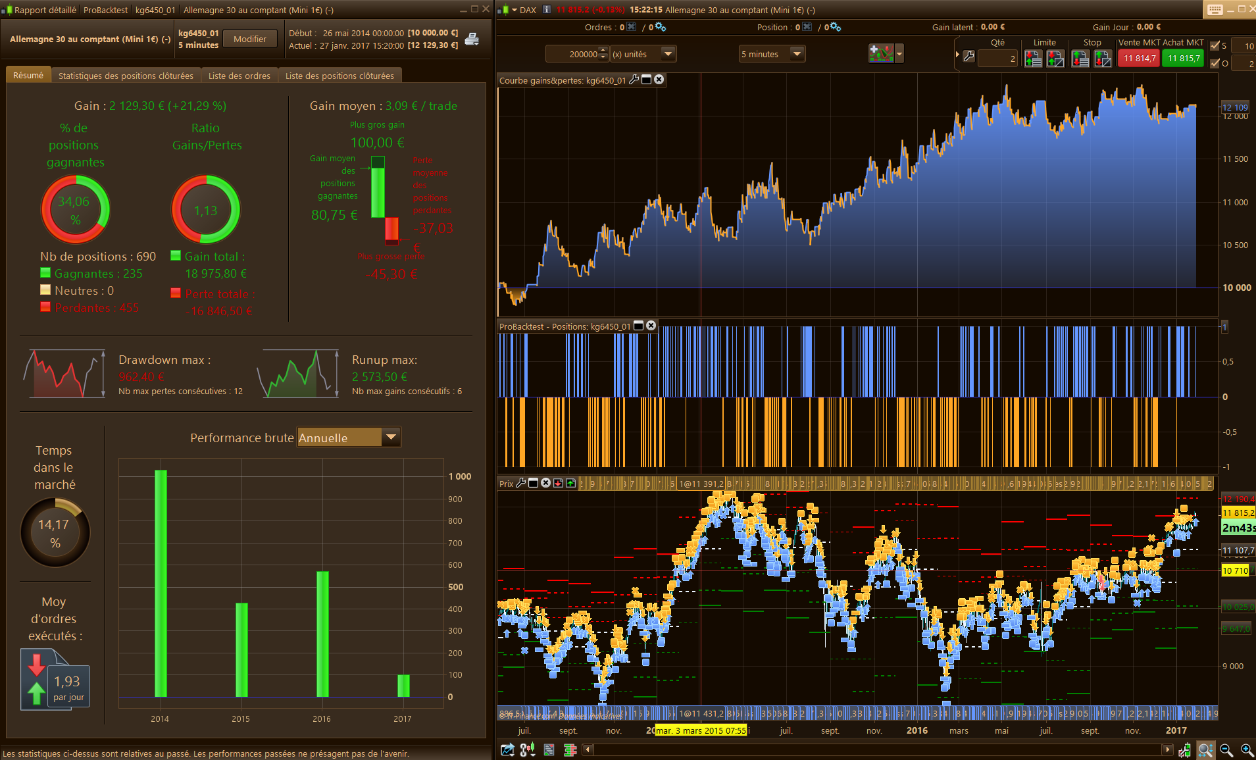Open Statistiques des positions clôturées tab
The height and width of the screenshot is (760, 1256).
click(126, 76)
